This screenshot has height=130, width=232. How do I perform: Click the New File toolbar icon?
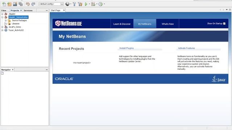[4, 4]
